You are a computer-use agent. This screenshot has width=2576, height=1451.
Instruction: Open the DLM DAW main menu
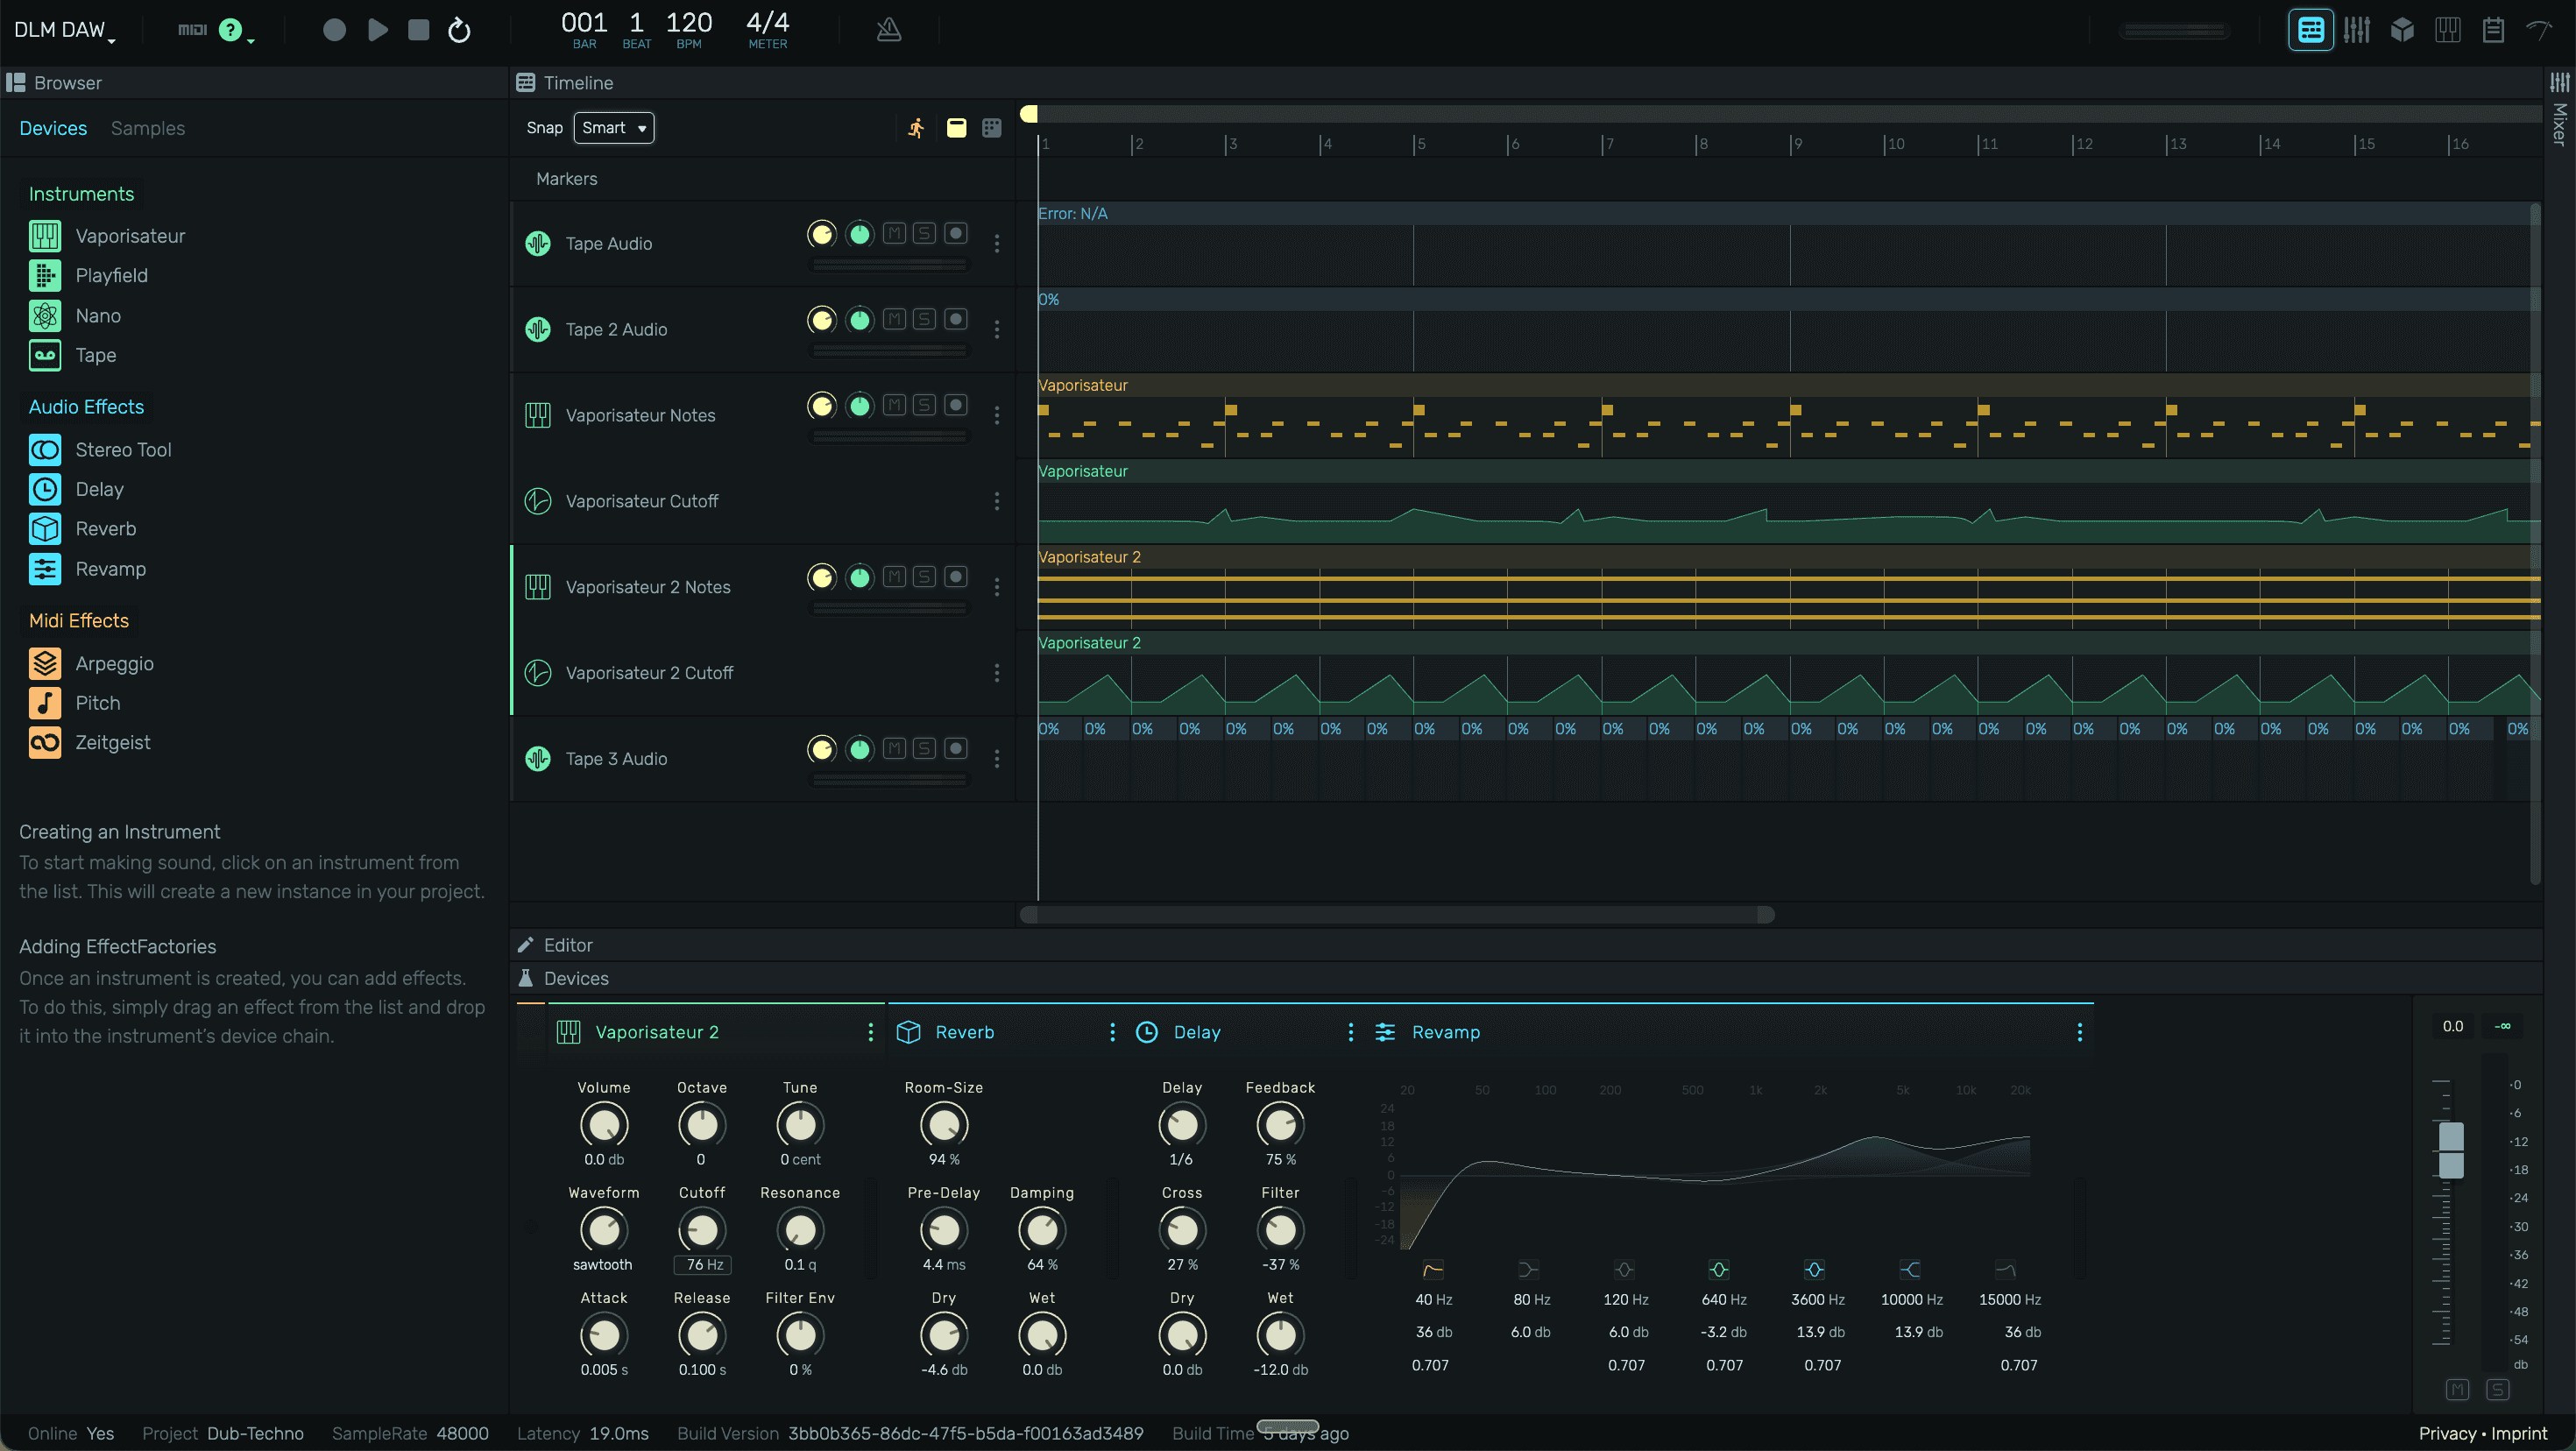(64, 30)
